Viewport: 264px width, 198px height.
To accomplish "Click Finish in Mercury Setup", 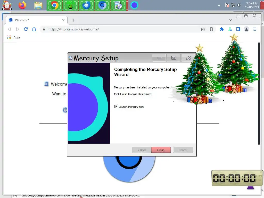I will (161, 150).
